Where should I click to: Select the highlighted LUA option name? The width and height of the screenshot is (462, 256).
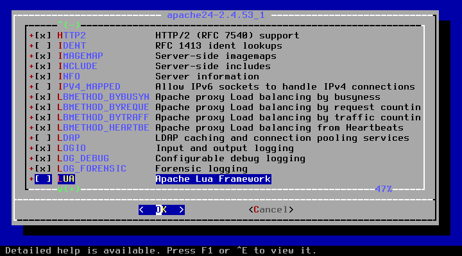66,179
